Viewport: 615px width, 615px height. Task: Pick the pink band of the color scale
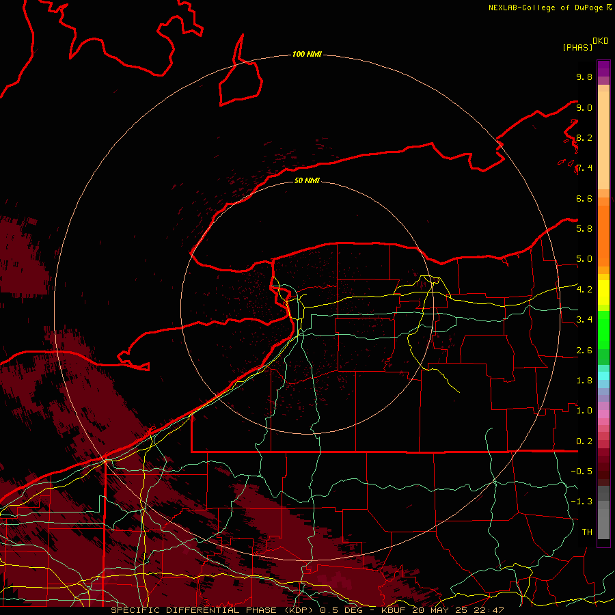point(603,414)
